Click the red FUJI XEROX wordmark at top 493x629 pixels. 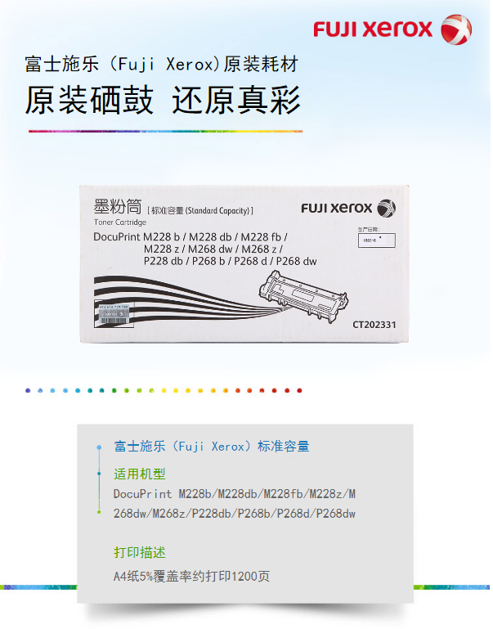(373, 29)
